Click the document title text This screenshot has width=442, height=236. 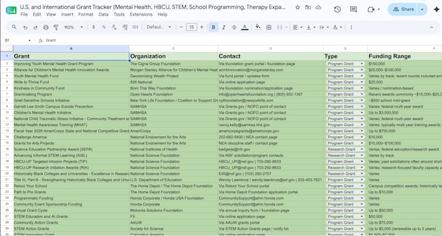tap(153, 7)
